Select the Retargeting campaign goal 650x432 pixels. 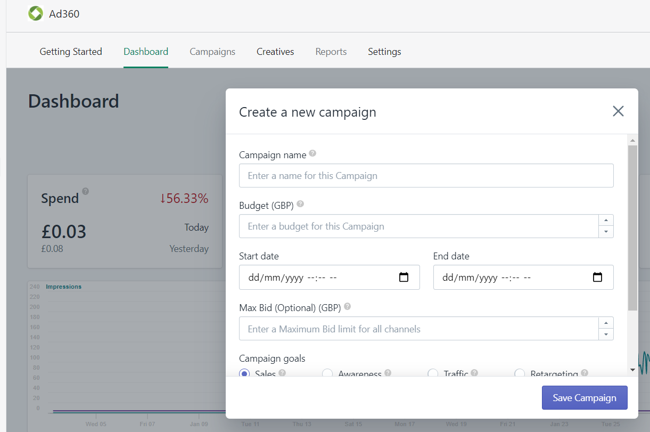click(520, 373)
